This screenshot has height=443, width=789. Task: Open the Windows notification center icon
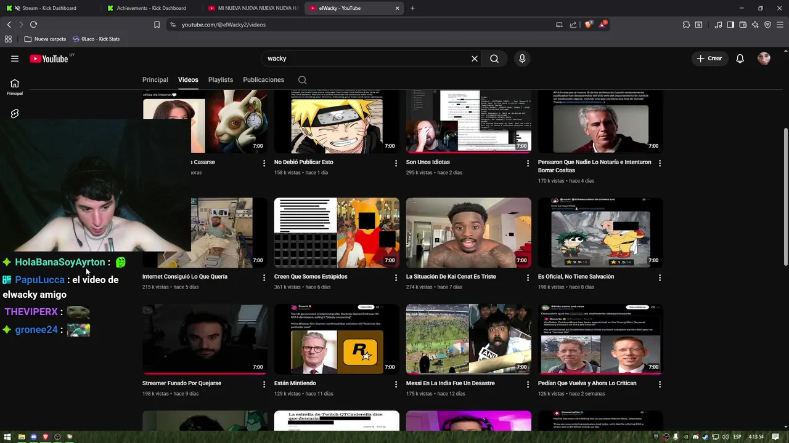(776, 437)
